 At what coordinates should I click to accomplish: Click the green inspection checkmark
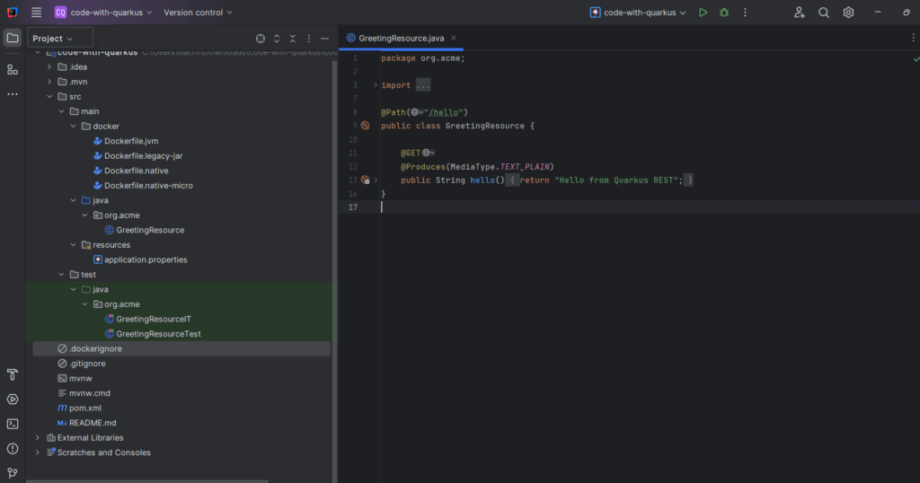916,58
